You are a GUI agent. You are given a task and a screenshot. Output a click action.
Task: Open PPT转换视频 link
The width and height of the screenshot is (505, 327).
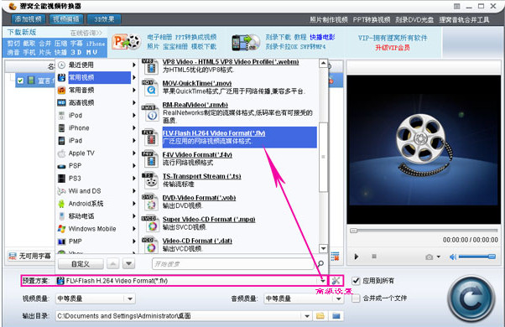click(x=372, y=19)
